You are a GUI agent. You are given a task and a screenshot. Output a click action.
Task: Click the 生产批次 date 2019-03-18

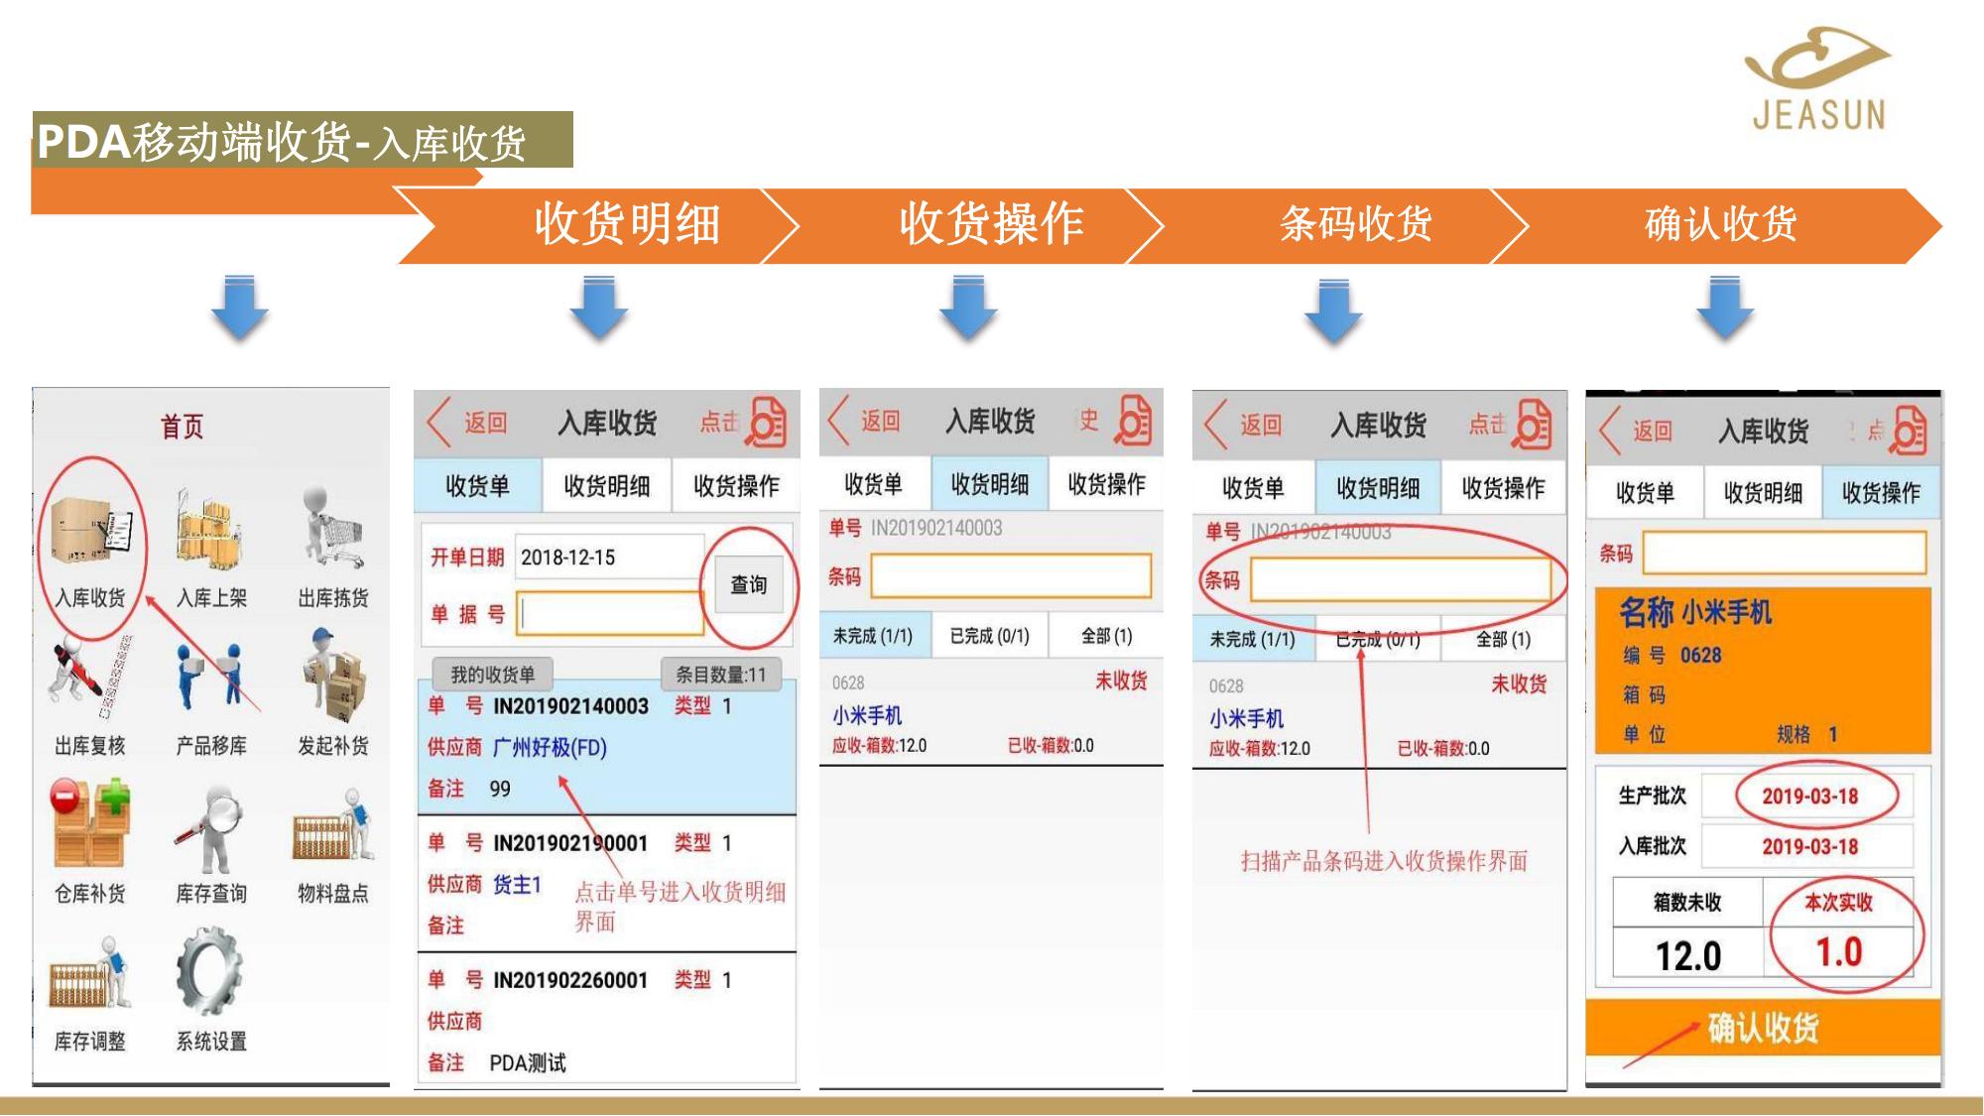[1809, 797]
